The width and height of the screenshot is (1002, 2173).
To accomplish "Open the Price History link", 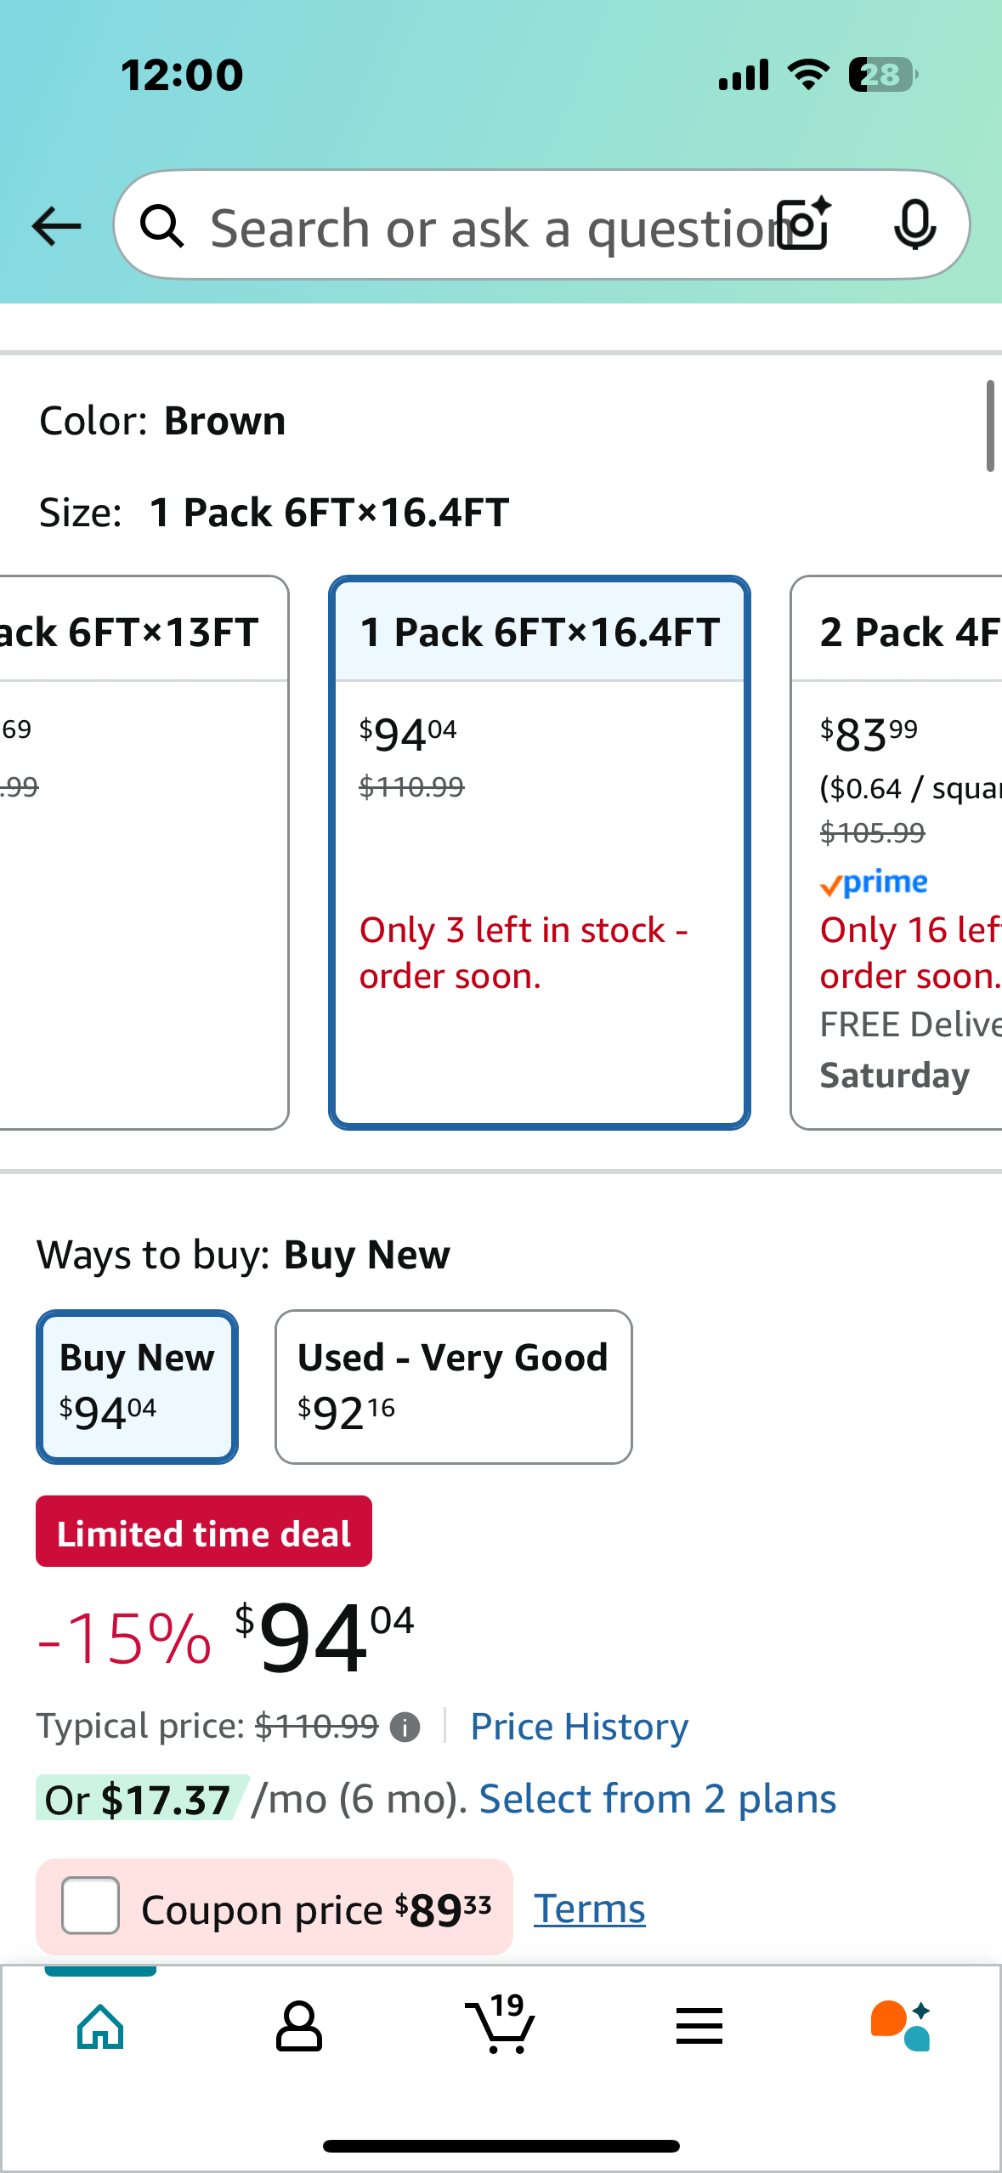I will (x=580, y=1727).
